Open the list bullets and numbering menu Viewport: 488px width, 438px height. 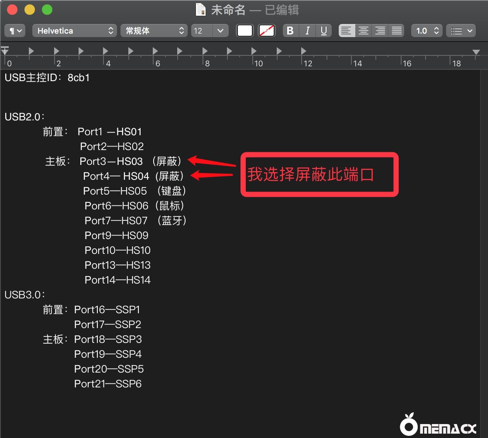(461, 31)
